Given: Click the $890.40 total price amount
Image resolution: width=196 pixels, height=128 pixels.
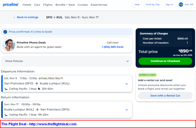Looking at the screenshot, I should tap(185, 51).
